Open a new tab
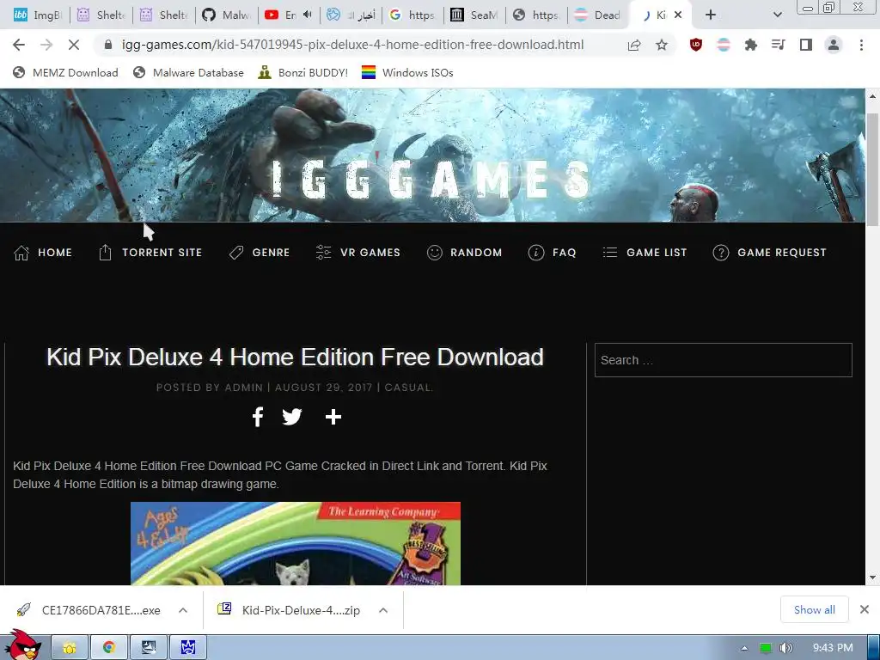 tap(711, 15)
